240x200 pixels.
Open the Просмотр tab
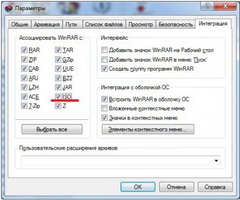coord(140,24)
